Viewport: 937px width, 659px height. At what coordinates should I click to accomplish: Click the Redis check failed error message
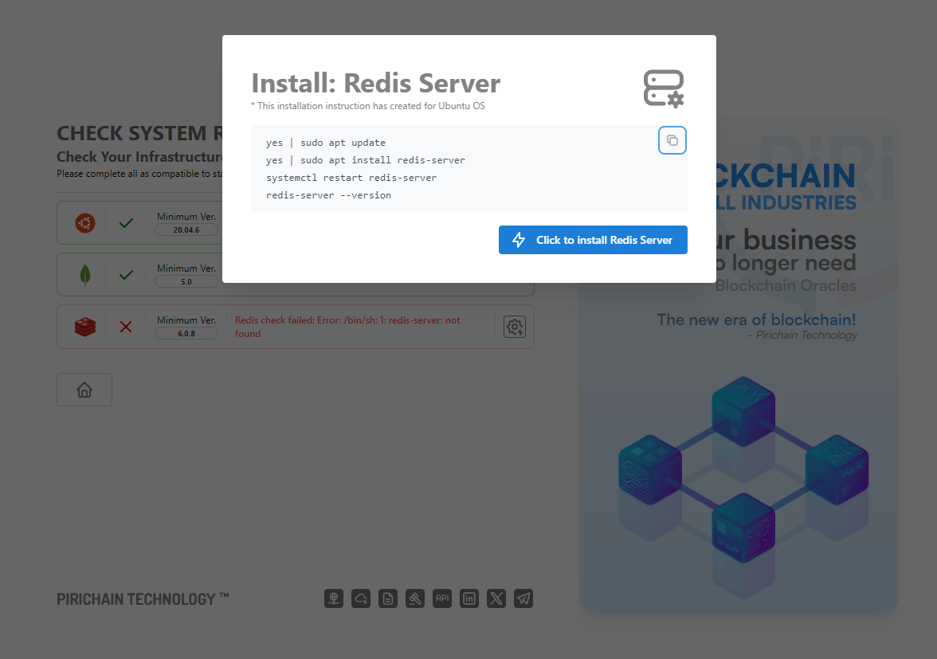(347, 326)
